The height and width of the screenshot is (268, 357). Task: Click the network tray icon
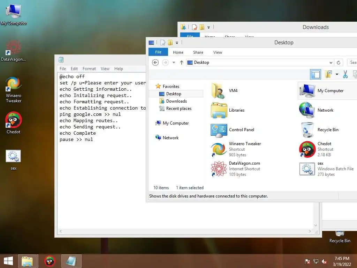pyautogui.click(x=316, y=261)
